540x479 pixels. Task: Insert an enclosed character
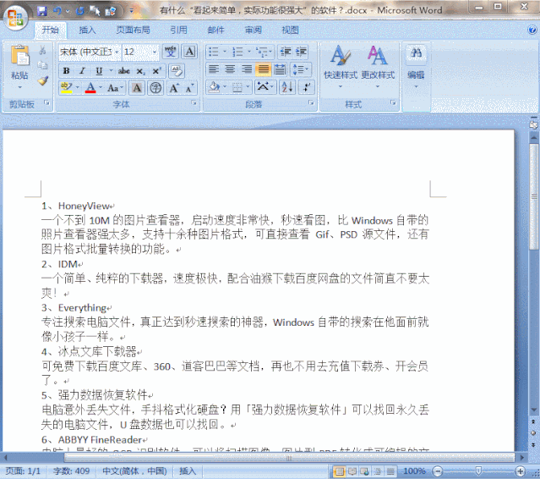click(155, 88)
